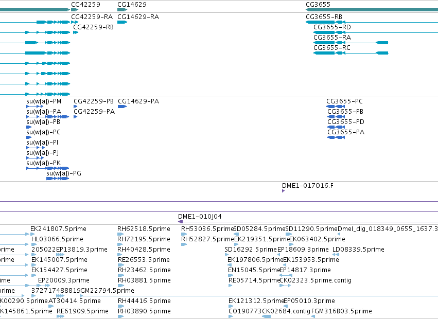Select EST RH72195.5prime
Screen dimensions: 438x319
click(x=144, y=239)
